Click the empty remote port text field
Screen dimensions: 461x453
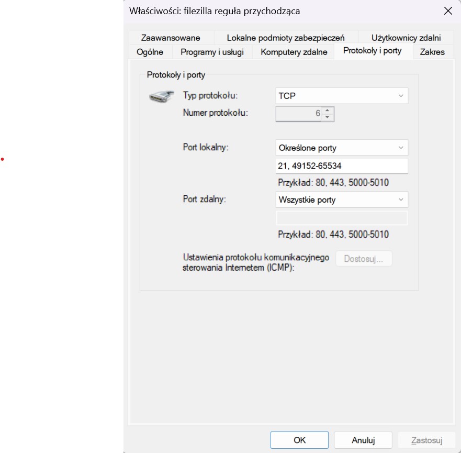pos(342,218)
